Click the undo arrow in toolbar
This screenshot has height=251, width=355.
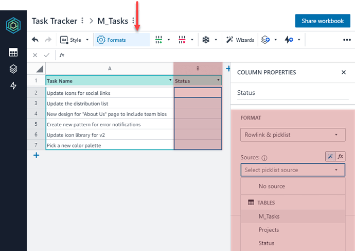pos(35,40)
